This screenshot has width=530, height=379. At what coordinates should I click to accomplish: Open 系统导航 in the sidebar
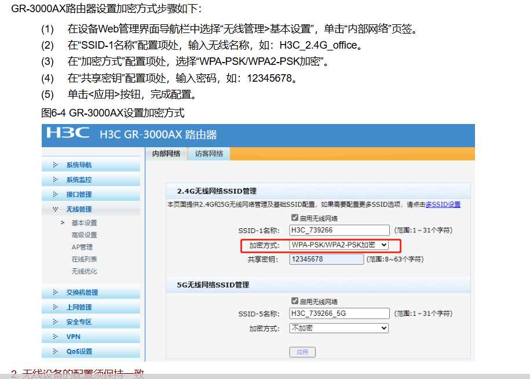79,165
